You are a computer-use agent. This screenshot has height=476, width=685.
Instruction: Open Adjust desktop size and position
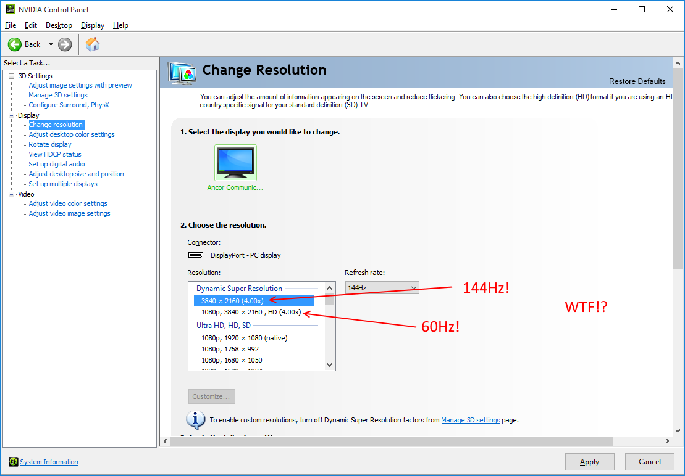coord(77,174)
